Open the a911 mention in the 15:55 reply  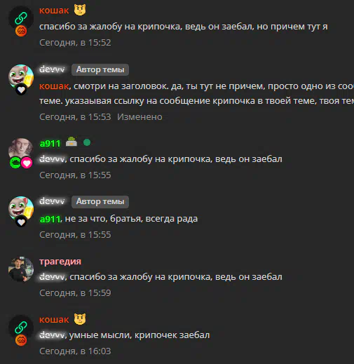50,219
